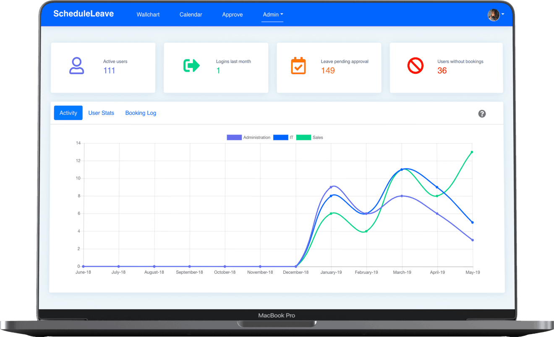Click the orange checkmark inside the calendar icon

tap(298, 67)
